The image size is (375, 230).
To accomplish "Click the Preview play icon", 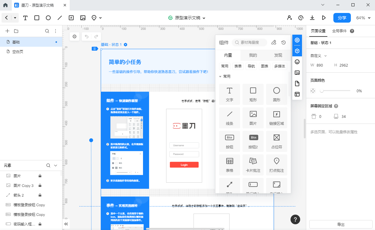I will [324, 18].
